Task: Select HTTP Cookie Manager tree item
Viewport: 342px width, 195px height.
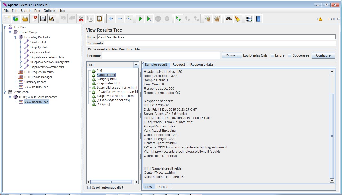Action: point(38,77)
